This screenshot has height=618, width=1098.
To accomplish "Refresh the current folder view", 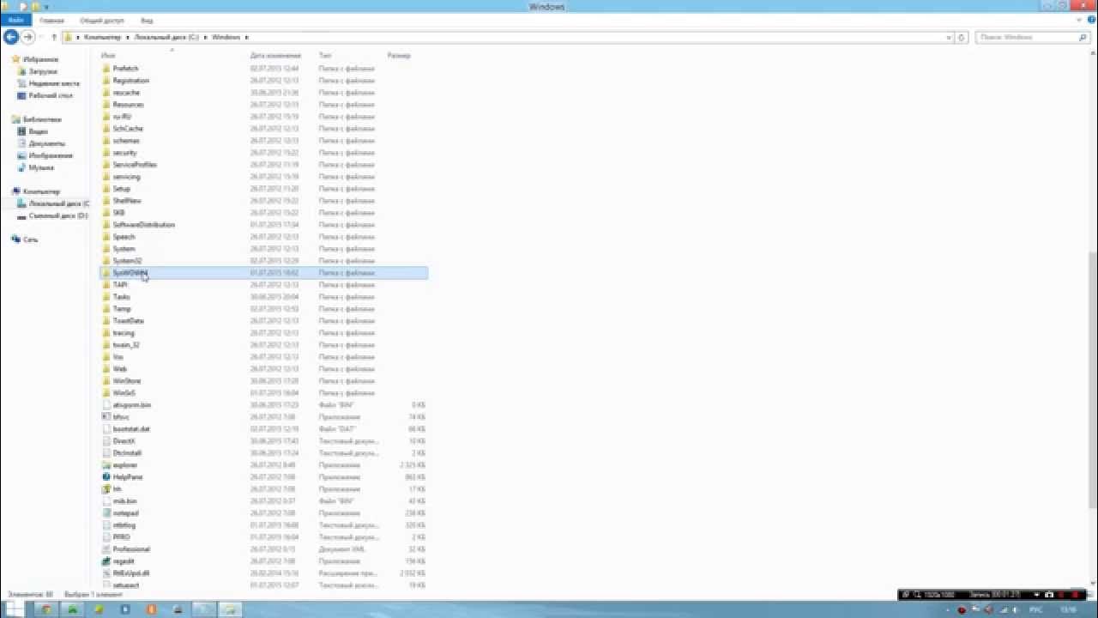I will [x=962, y=37].
